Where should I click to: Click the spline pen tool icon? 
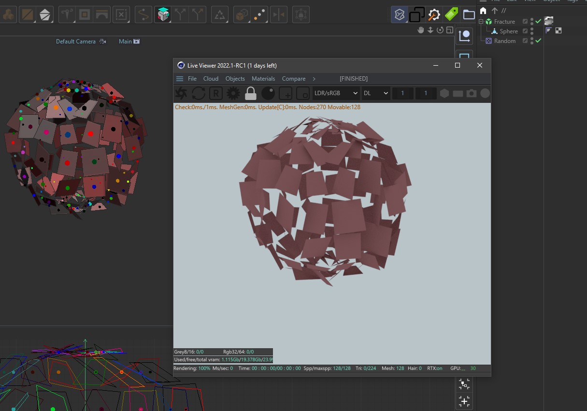tap(143, 15)
